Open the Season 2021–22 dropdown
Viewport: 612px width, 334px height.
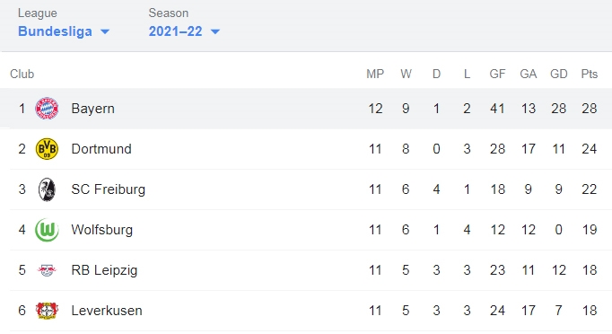point(184,31)
